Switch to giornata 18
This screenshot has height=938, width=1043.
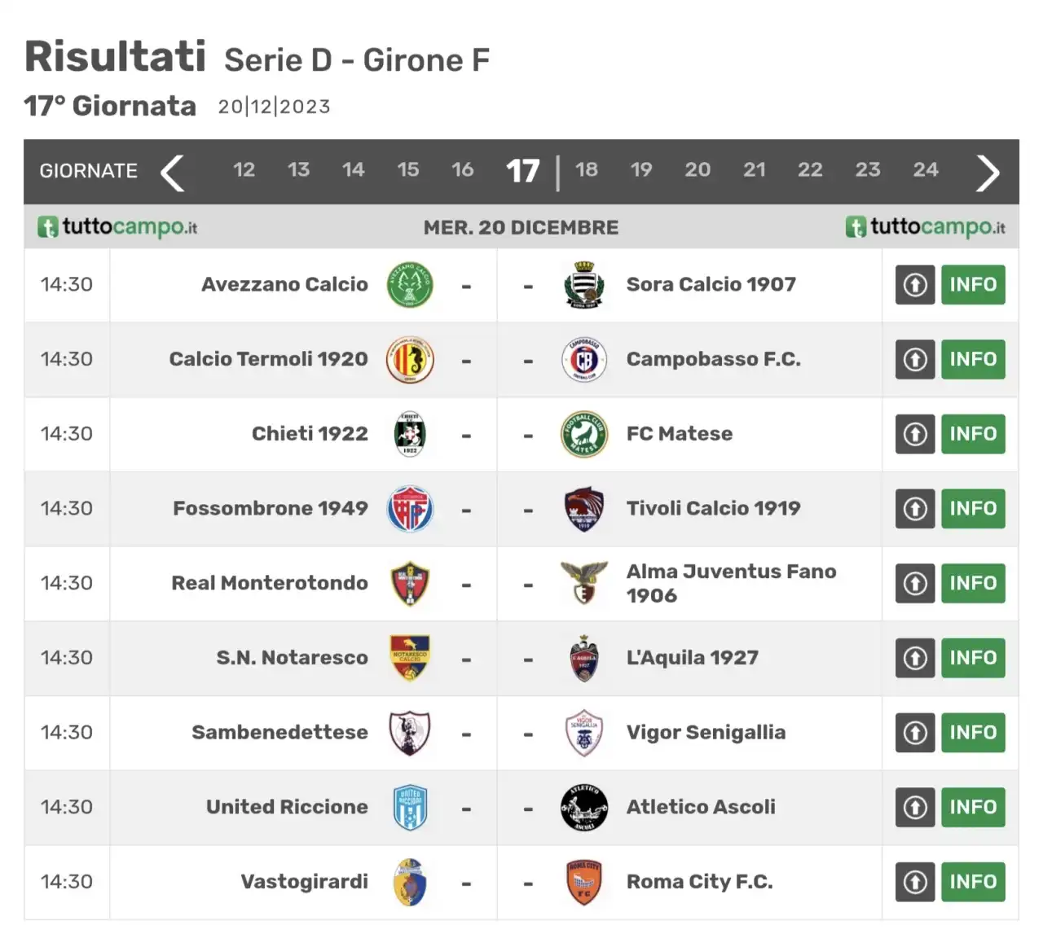pos(587,169)
